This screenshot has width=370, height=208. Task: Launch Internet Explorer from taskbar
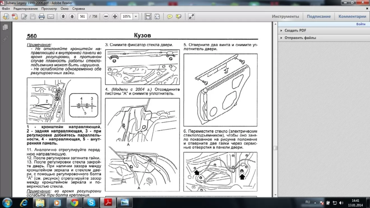pos(24,202)
